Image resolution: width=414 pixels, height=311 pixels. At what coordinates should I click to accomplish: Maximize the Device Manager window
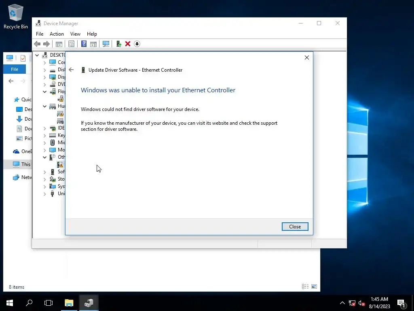(x=319, y=23)
